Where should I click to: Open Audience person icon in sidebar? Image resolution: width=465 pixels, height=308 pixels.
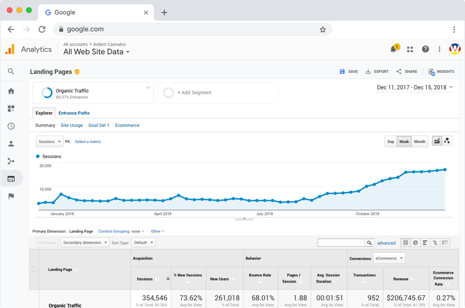[x=11, y=143]
